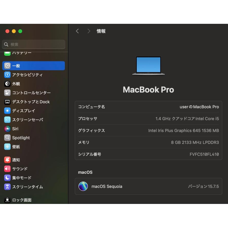
Task: Go back with left chevron
Action: pos(77,31)
